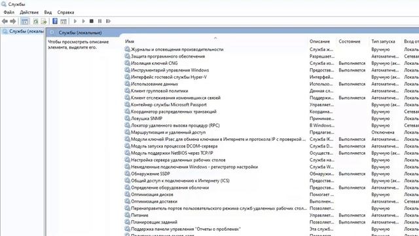This screenshot has width=419, height=236.
Task: Sort by the Тип запуска column header
Action: [383, 41]
